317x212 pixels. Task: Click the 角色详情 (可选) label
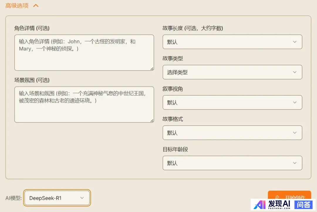pos(32,28)
